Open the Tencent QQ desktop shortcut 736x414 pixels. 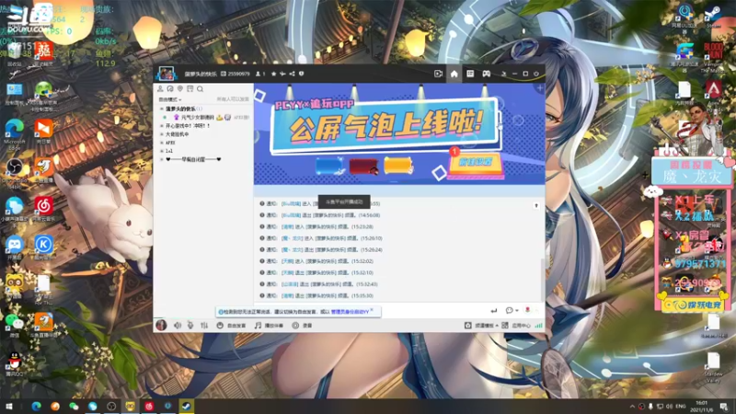coord(14,363)
